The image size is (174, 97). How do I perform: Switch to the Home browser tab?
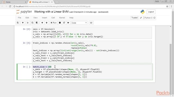click(x=14, y=2)
